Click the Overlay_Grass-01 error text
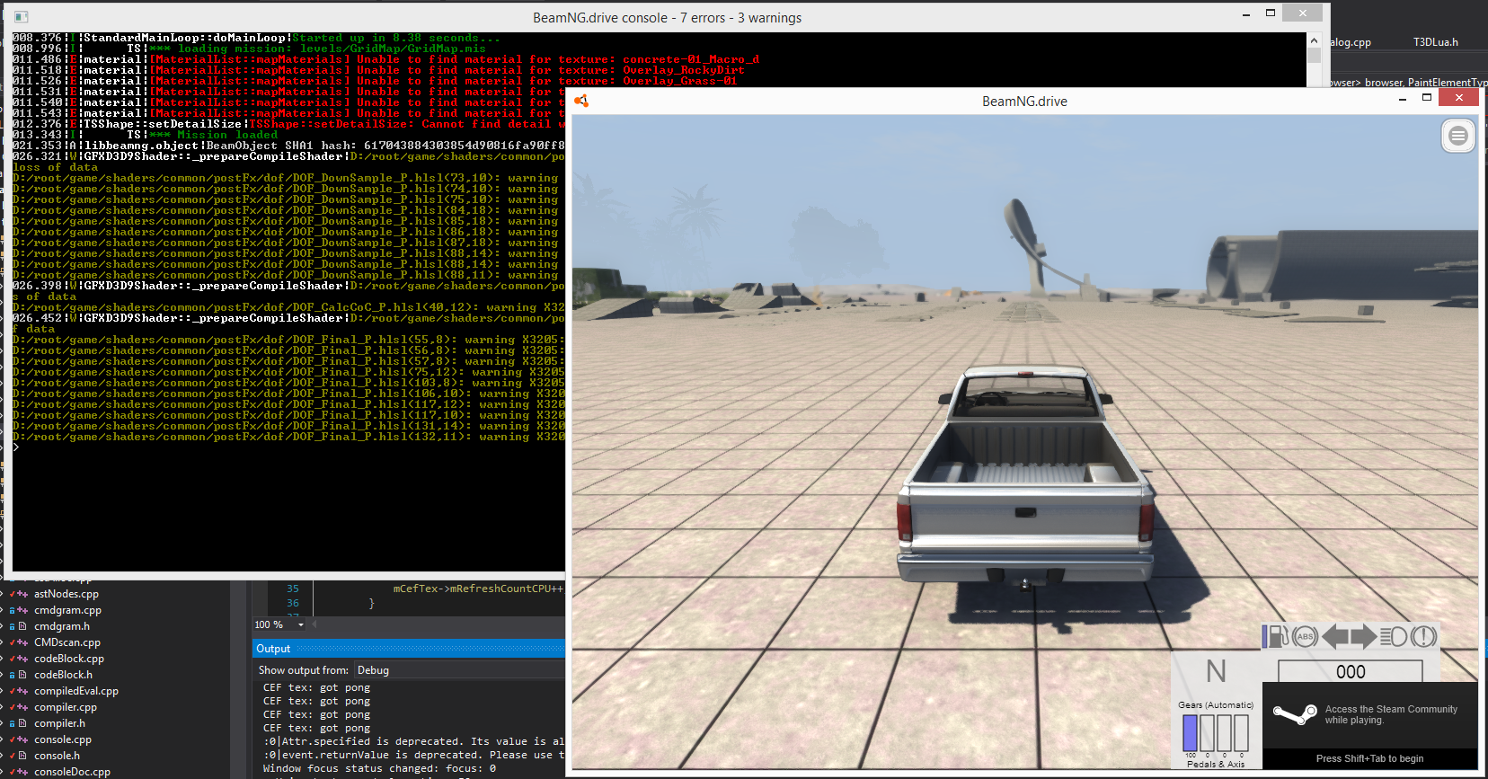1488x779 pixels. point(680,81)
